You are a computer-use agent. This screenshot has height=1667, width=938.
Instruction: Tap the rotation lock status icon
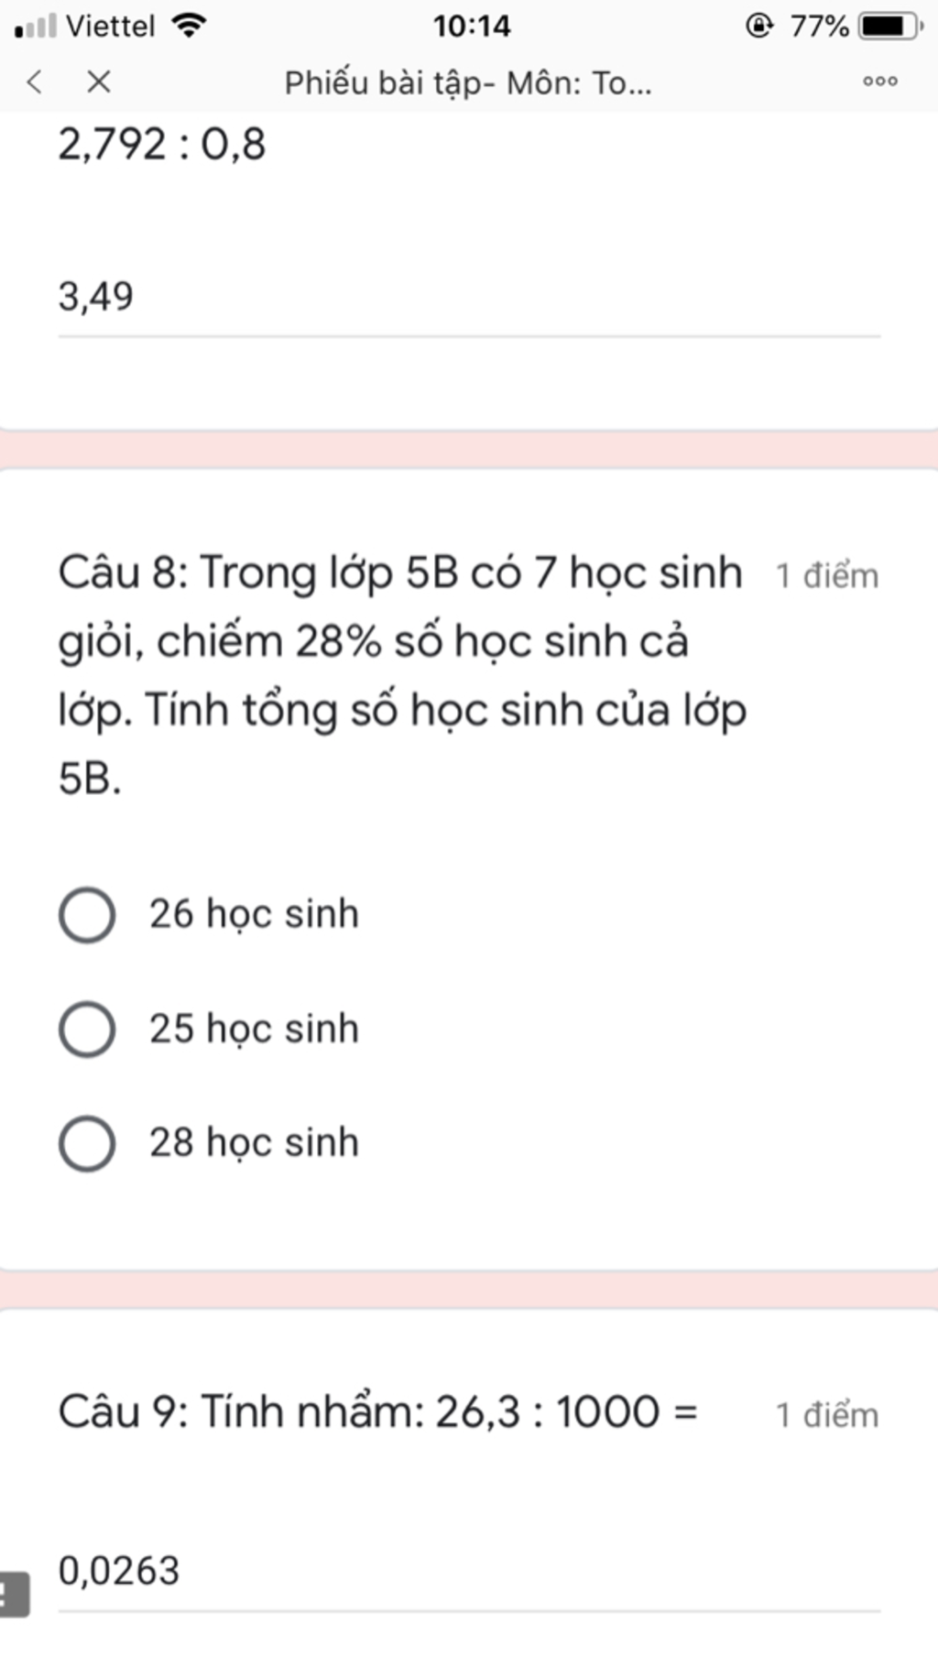click(759, 25)
